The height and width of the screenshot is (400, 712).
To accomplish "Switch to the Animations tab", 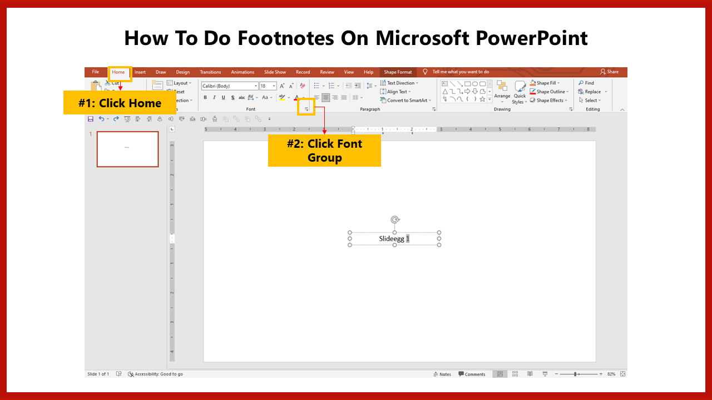I will (x=243, y=72).
